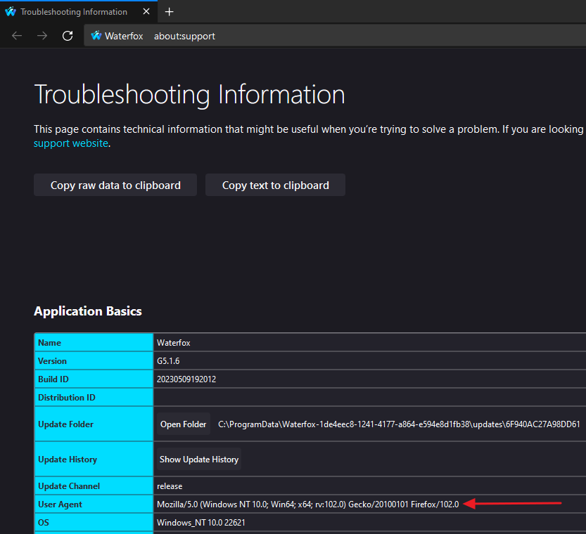
Task: Click the back navigation arrow
Action: point(17,36)
